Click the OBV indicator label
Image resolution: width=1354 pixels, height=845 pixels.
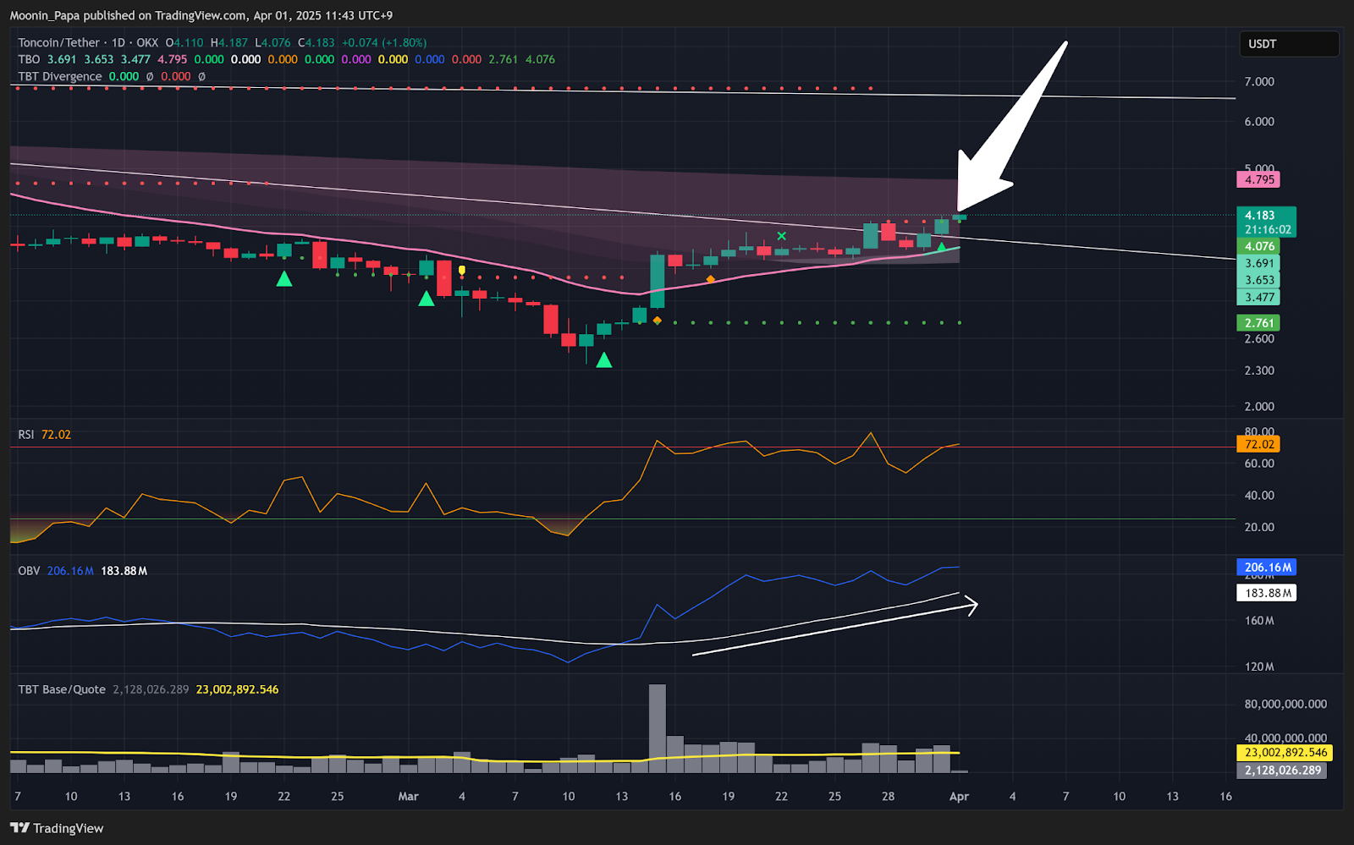pyautogui.click(x=29, y=571)
